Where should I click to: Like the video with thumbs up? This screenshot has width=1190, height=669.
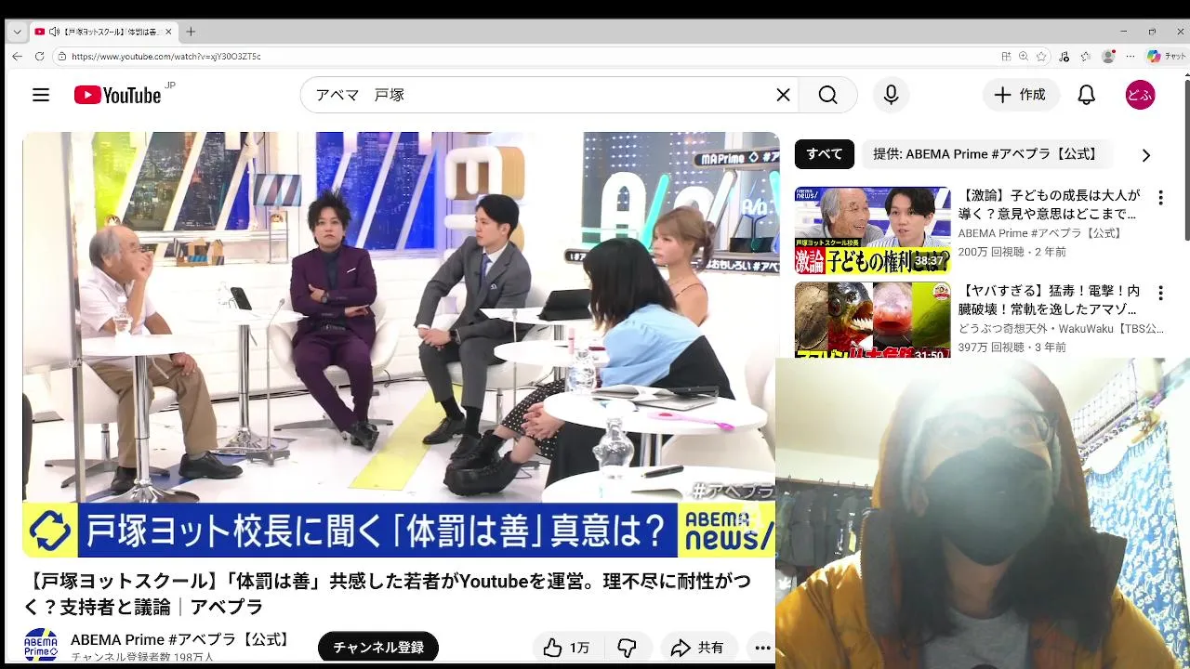[x=568, y=648]
